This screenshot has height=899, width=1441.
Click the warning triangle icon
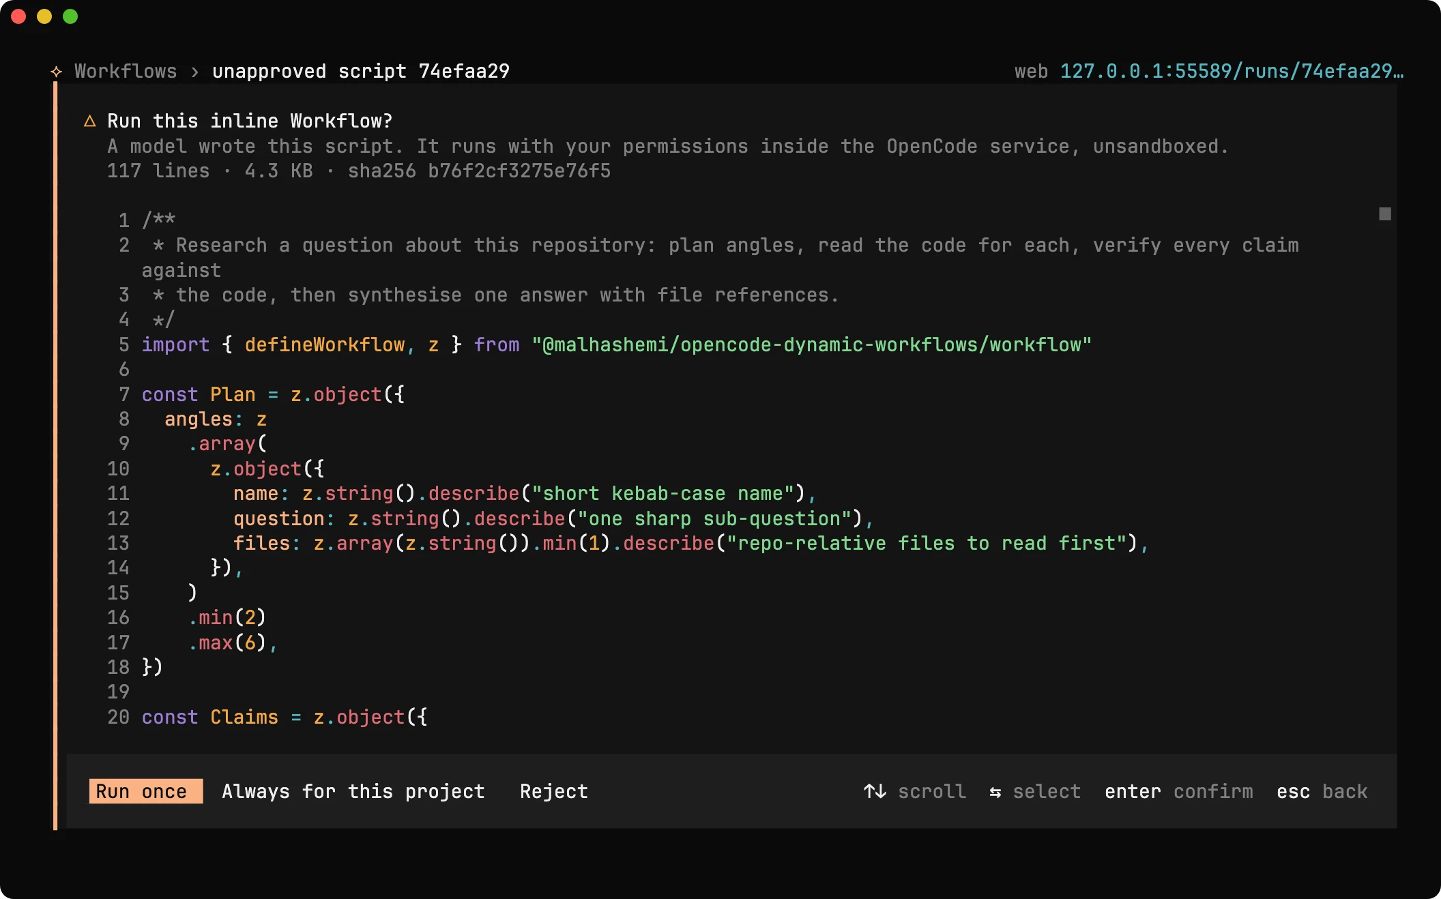89,121
